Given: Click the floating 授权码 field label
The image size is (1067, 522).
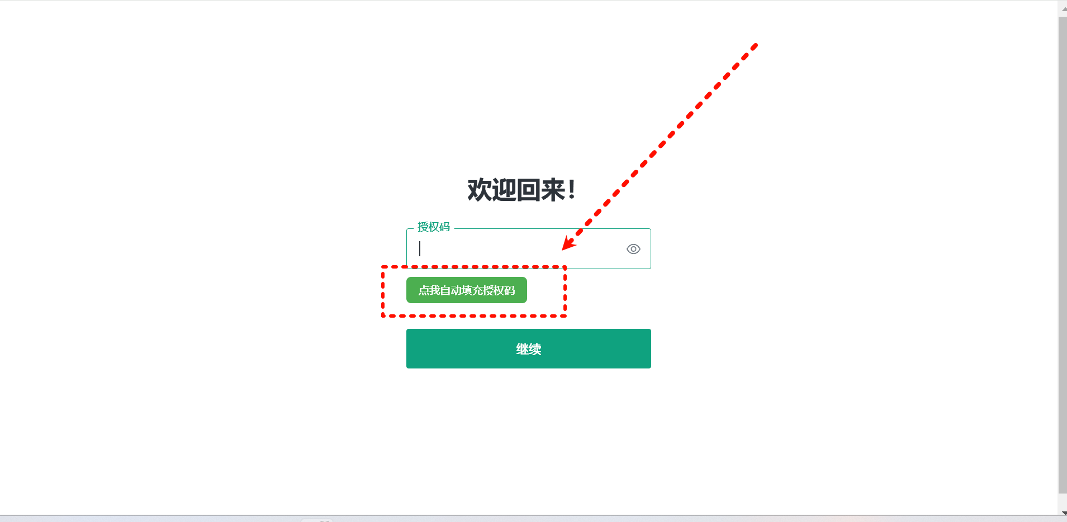Looking at the screenshot, I should (x=434, y=227).
